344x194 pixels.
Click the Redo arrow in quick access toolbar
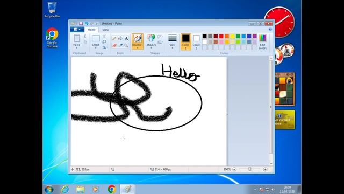tap(92, 24)
